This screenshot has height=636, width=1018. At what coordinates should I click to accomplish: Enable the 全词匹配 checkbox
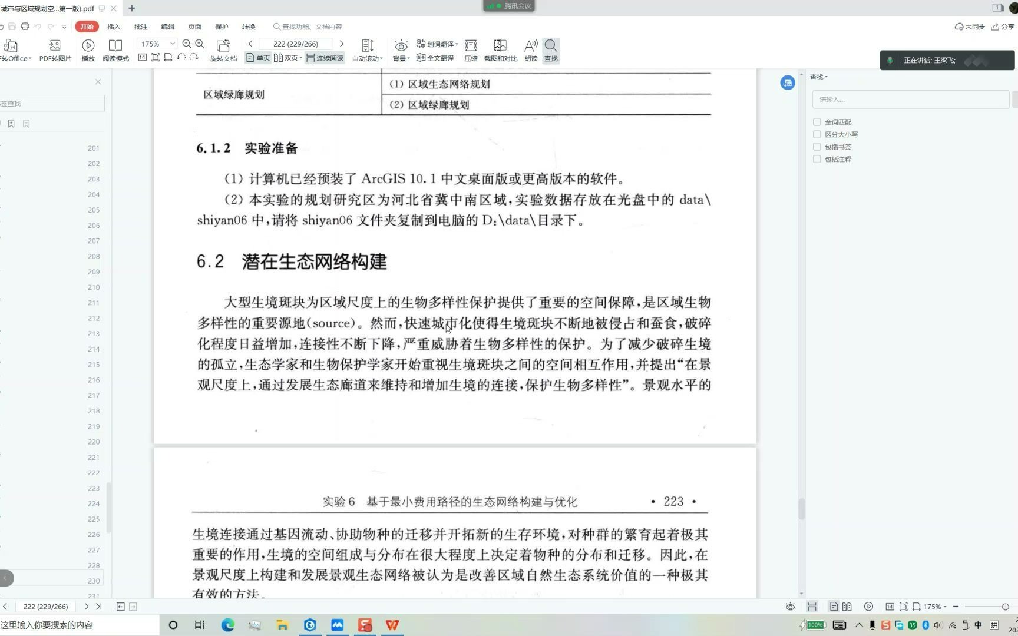pos(817,122)
